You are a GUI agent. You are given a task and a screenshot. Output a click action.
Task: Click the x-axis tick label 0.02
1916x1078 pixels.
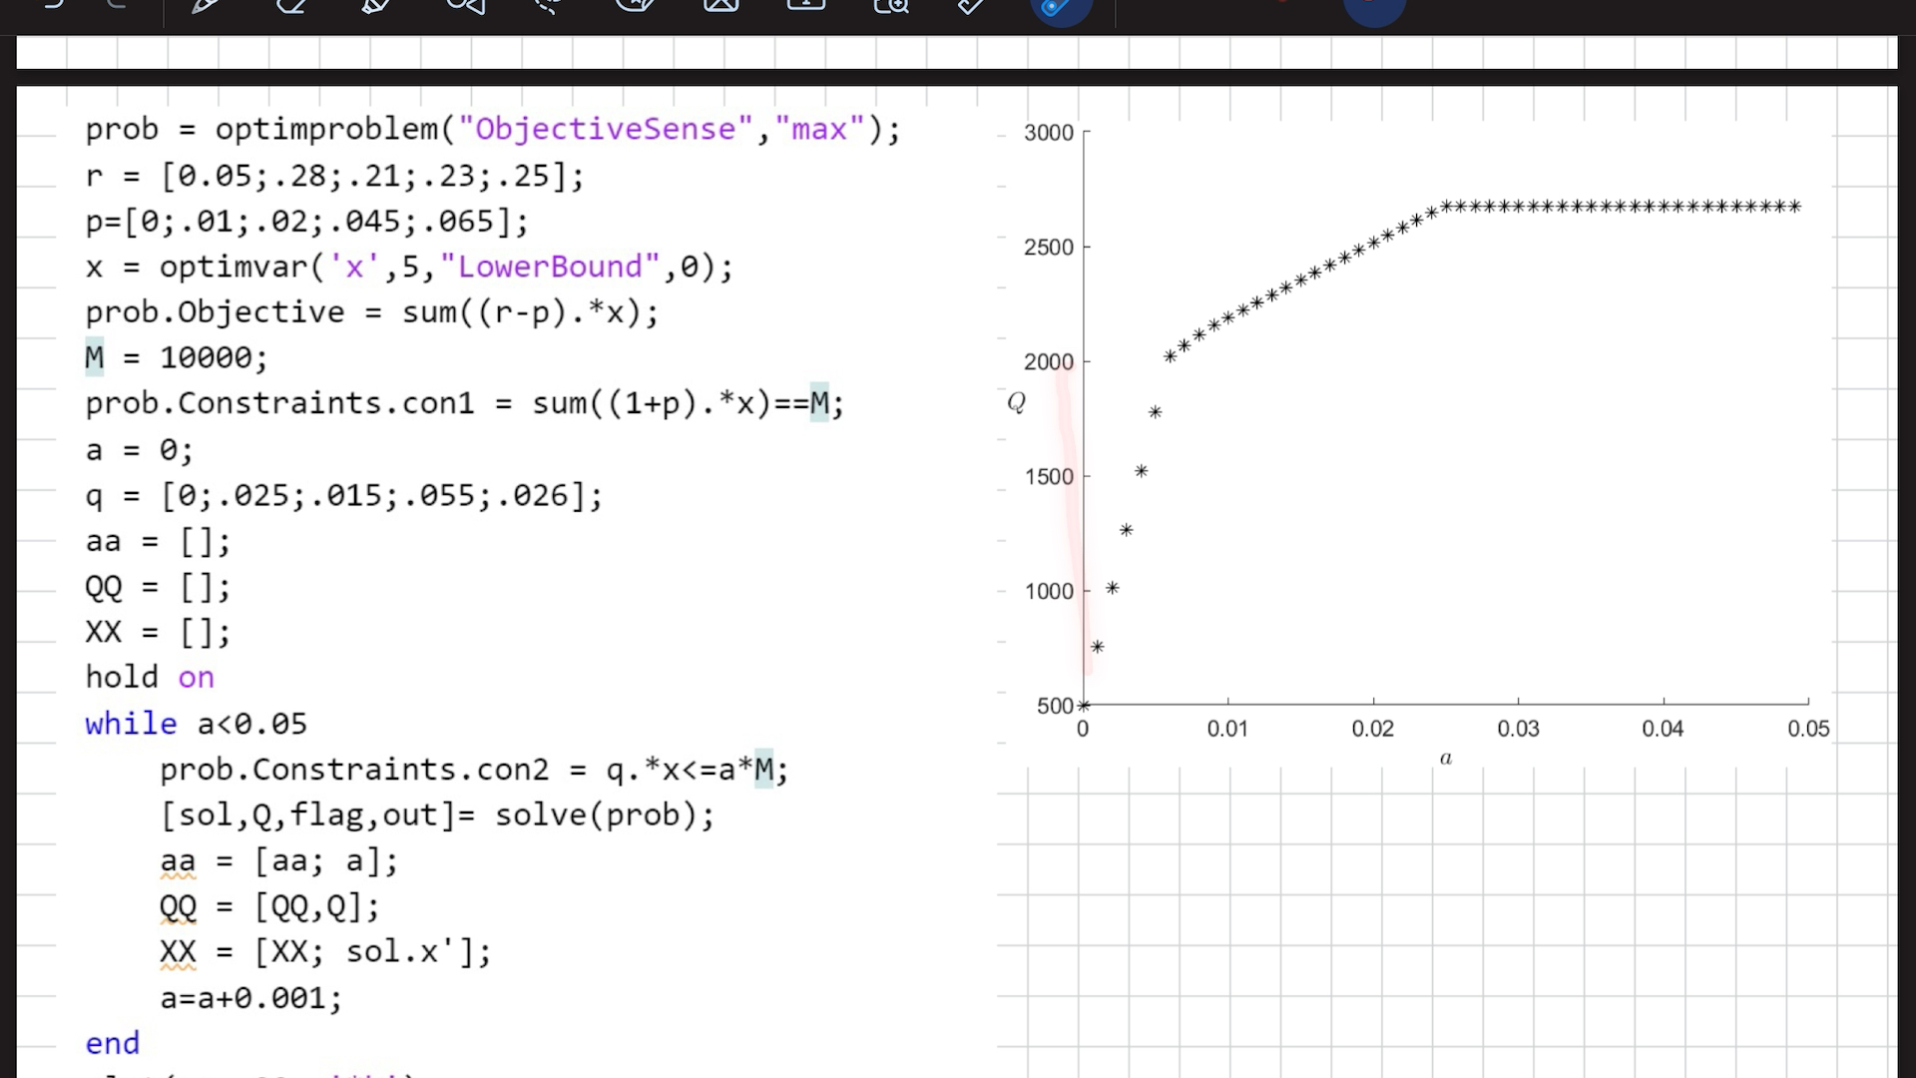pyautogui.click(x=1373, y=730)
